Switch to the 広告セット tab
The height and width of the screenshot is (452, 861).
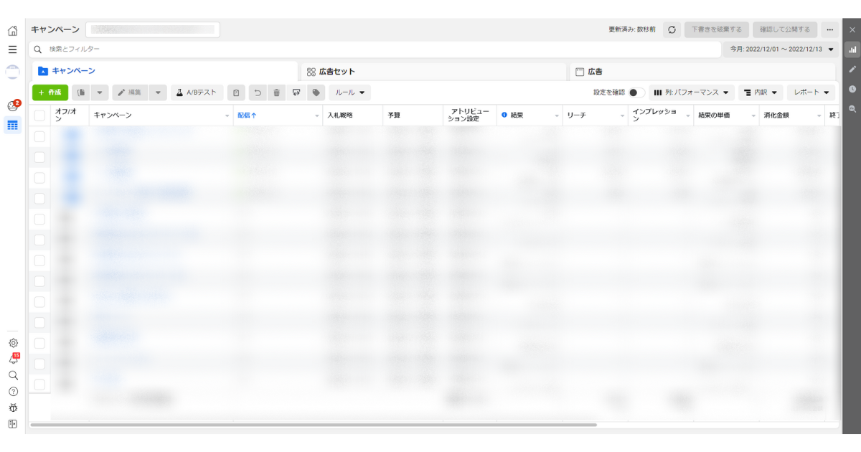coord(435,72)
